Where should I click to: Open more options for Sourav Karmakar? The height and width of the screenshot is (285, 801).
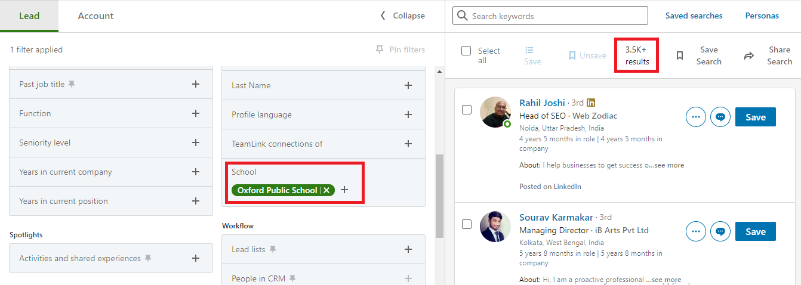click(696, 231)
